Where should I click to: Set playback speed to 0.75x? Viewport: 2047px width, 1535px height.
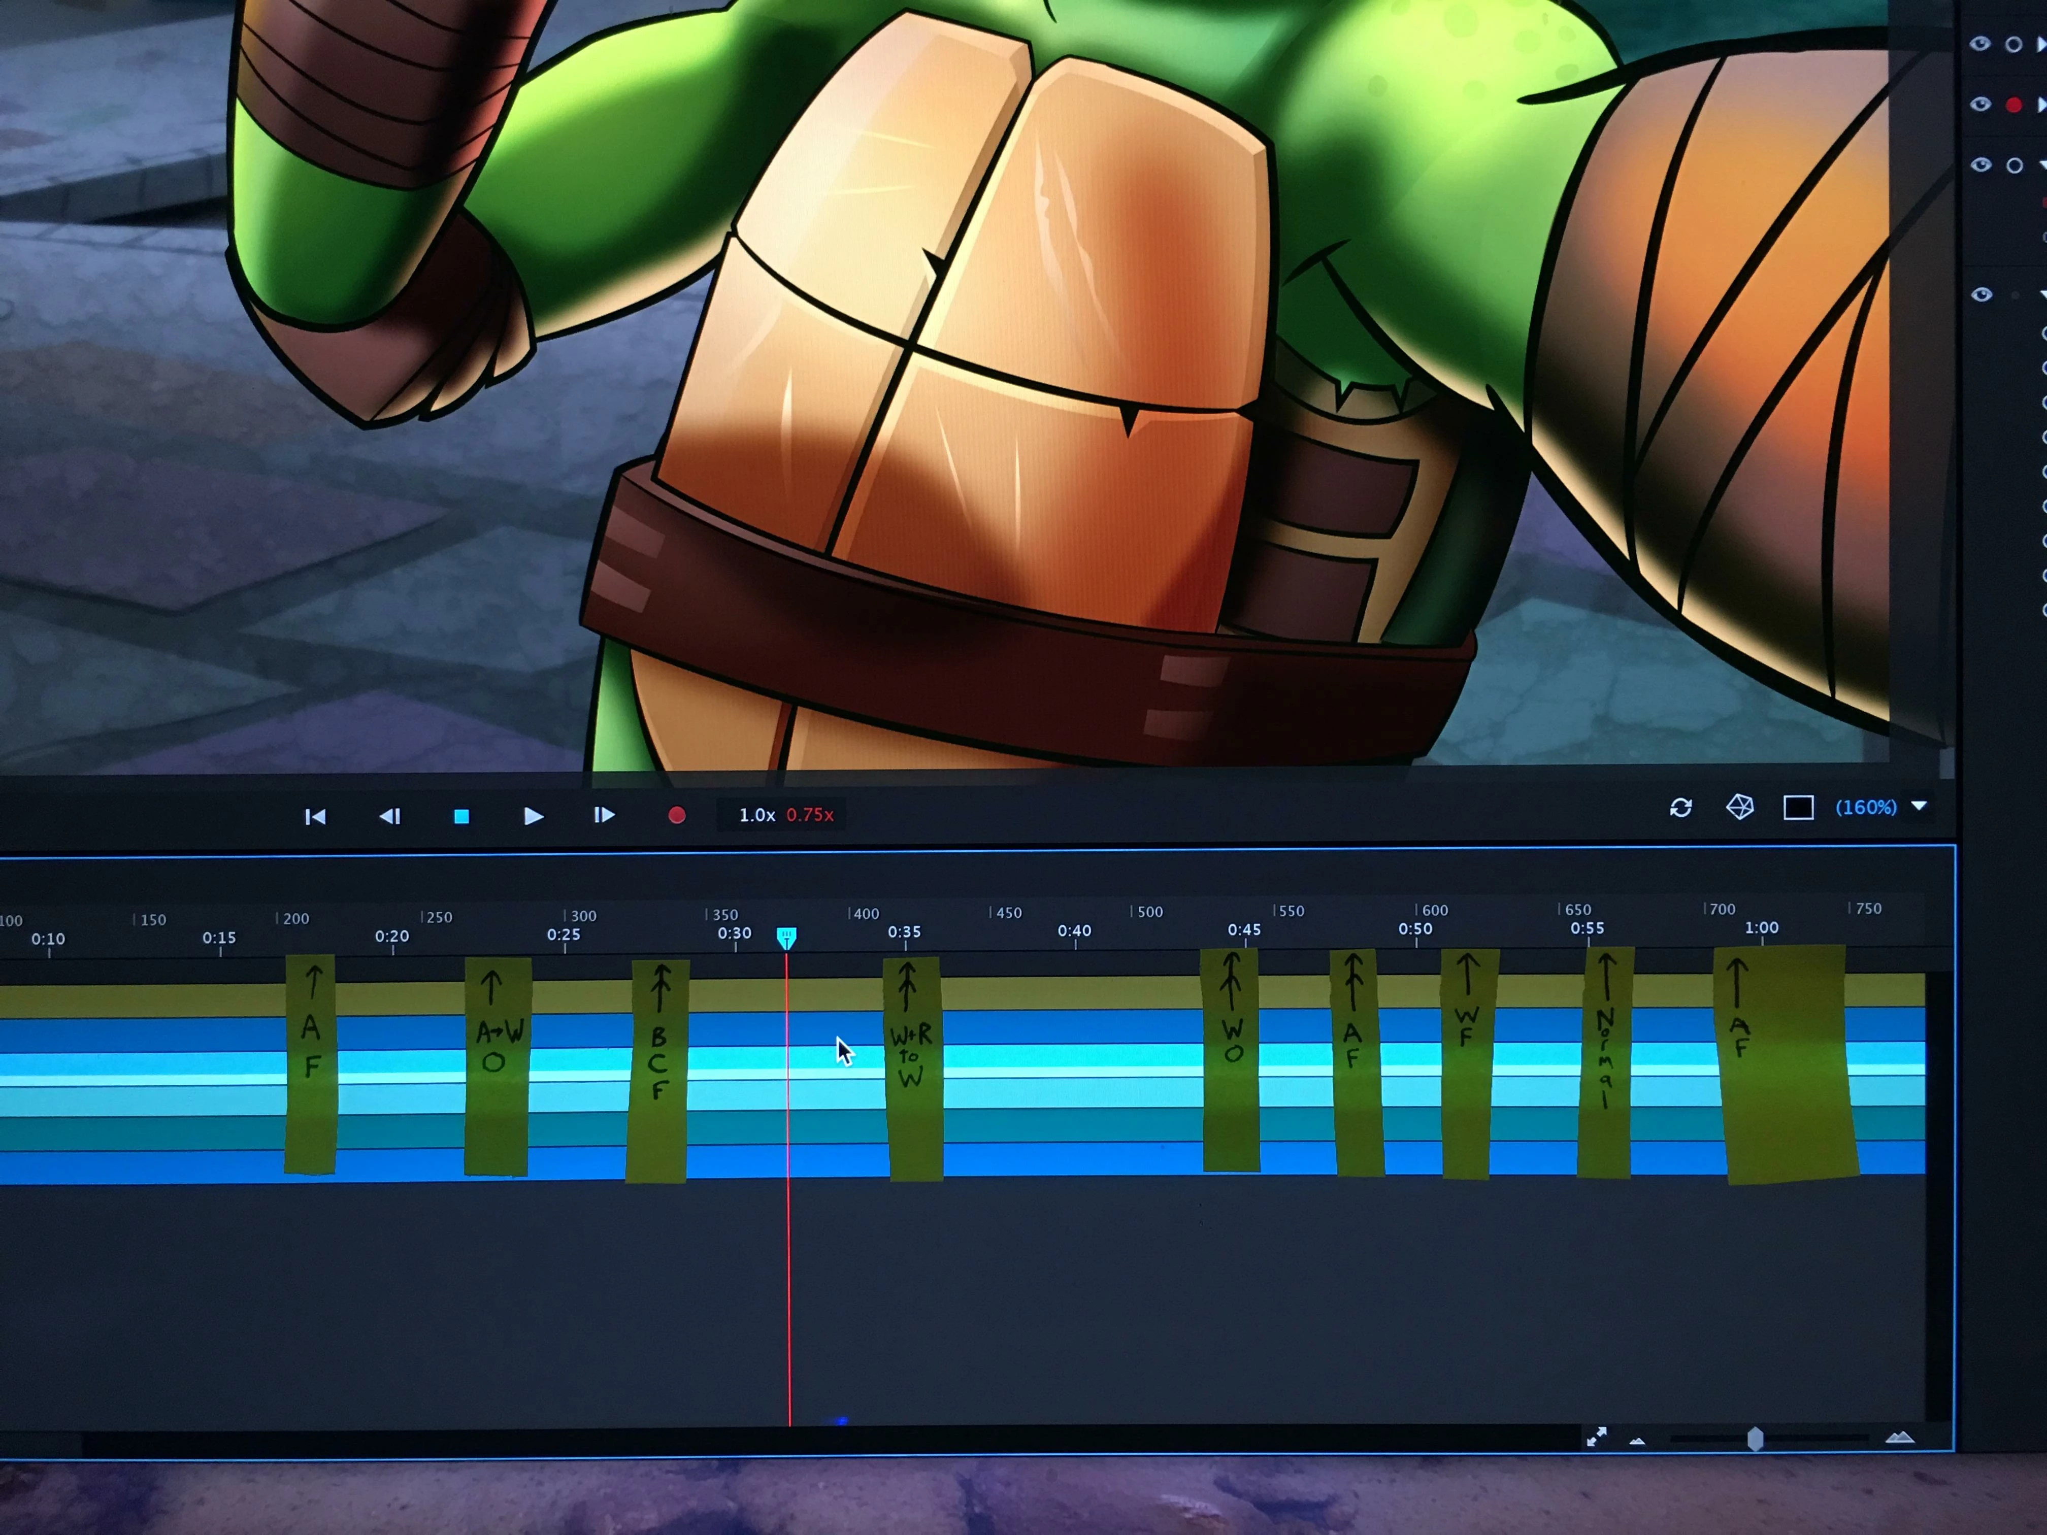coord(810,815)
